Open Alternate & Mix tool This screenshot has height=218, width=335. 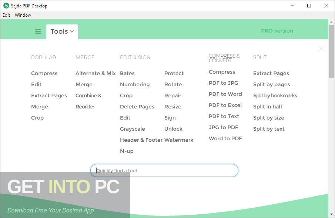click(96, 73)
